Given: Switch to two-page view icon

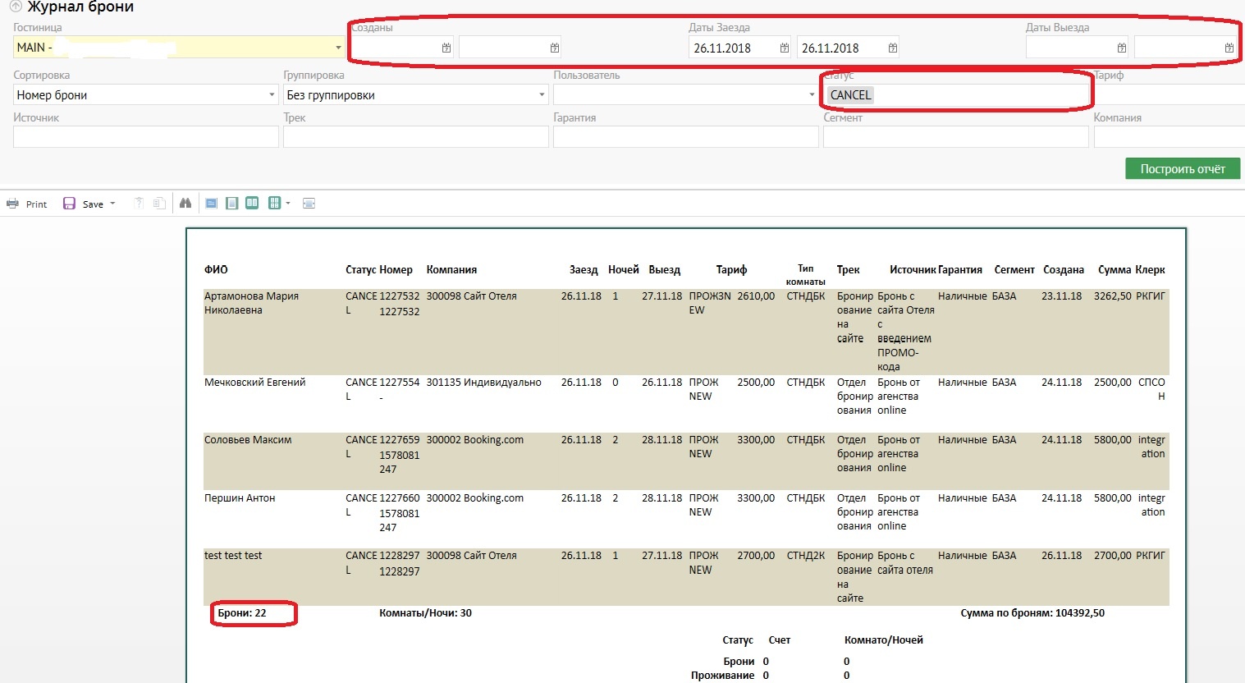Looking at the screenshot, I should click(252, 204).
